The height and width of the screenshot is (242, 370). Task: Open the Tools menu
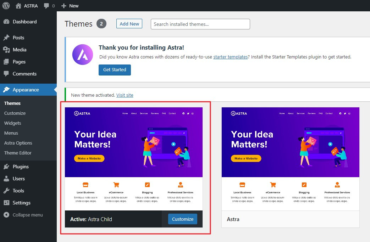pyautogui.click(x=28, y=191)
